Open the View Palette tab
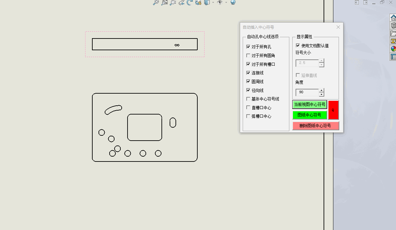Screen dimensions: 396x230 tap(393, 41)
